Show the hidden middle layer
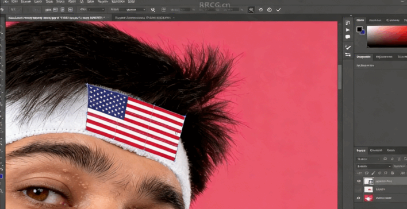This screenshot has width=407, height=209. (x=359, y=189)
